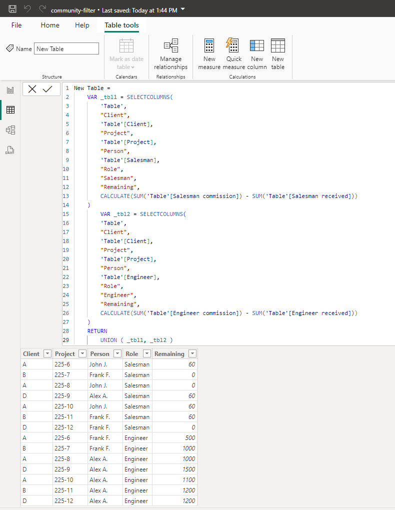Select the Remaining column header

coord(169,353)
